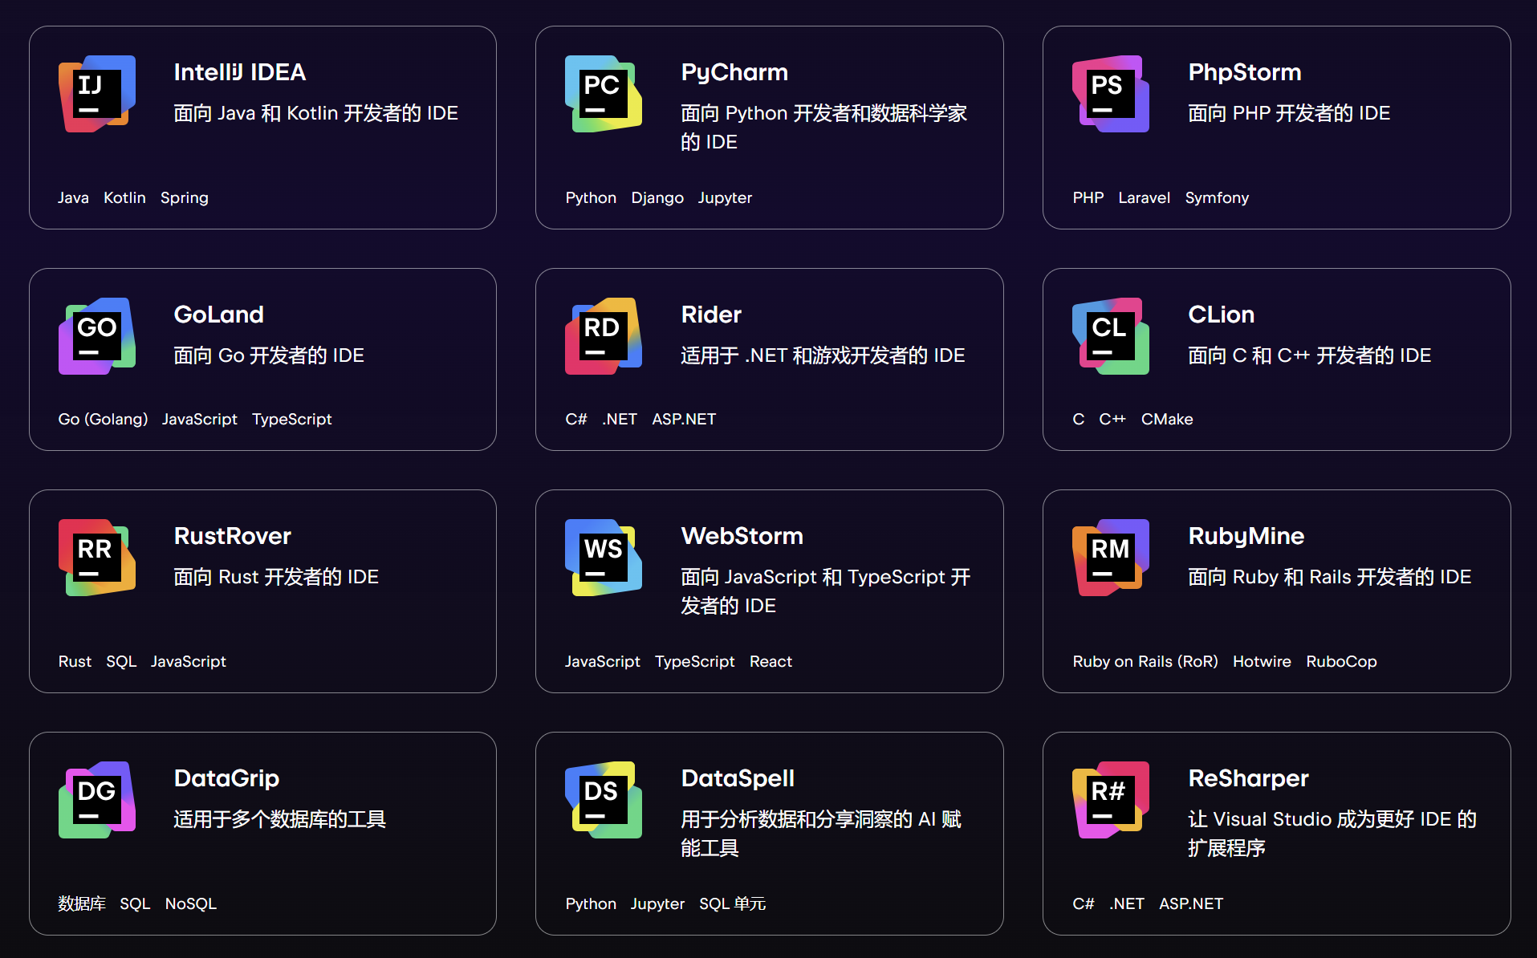Click the ASP.NET tag in Rider card
The width and height of the screenshot is (1537, 958).
684,419
